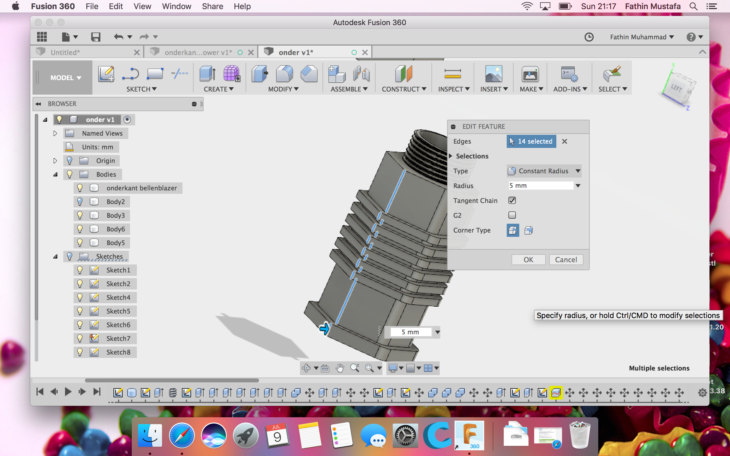This screenshot has height=456, width=730.
Task: Click the Scripts and Add-Ins icon
Action: [x=569, y=74]
